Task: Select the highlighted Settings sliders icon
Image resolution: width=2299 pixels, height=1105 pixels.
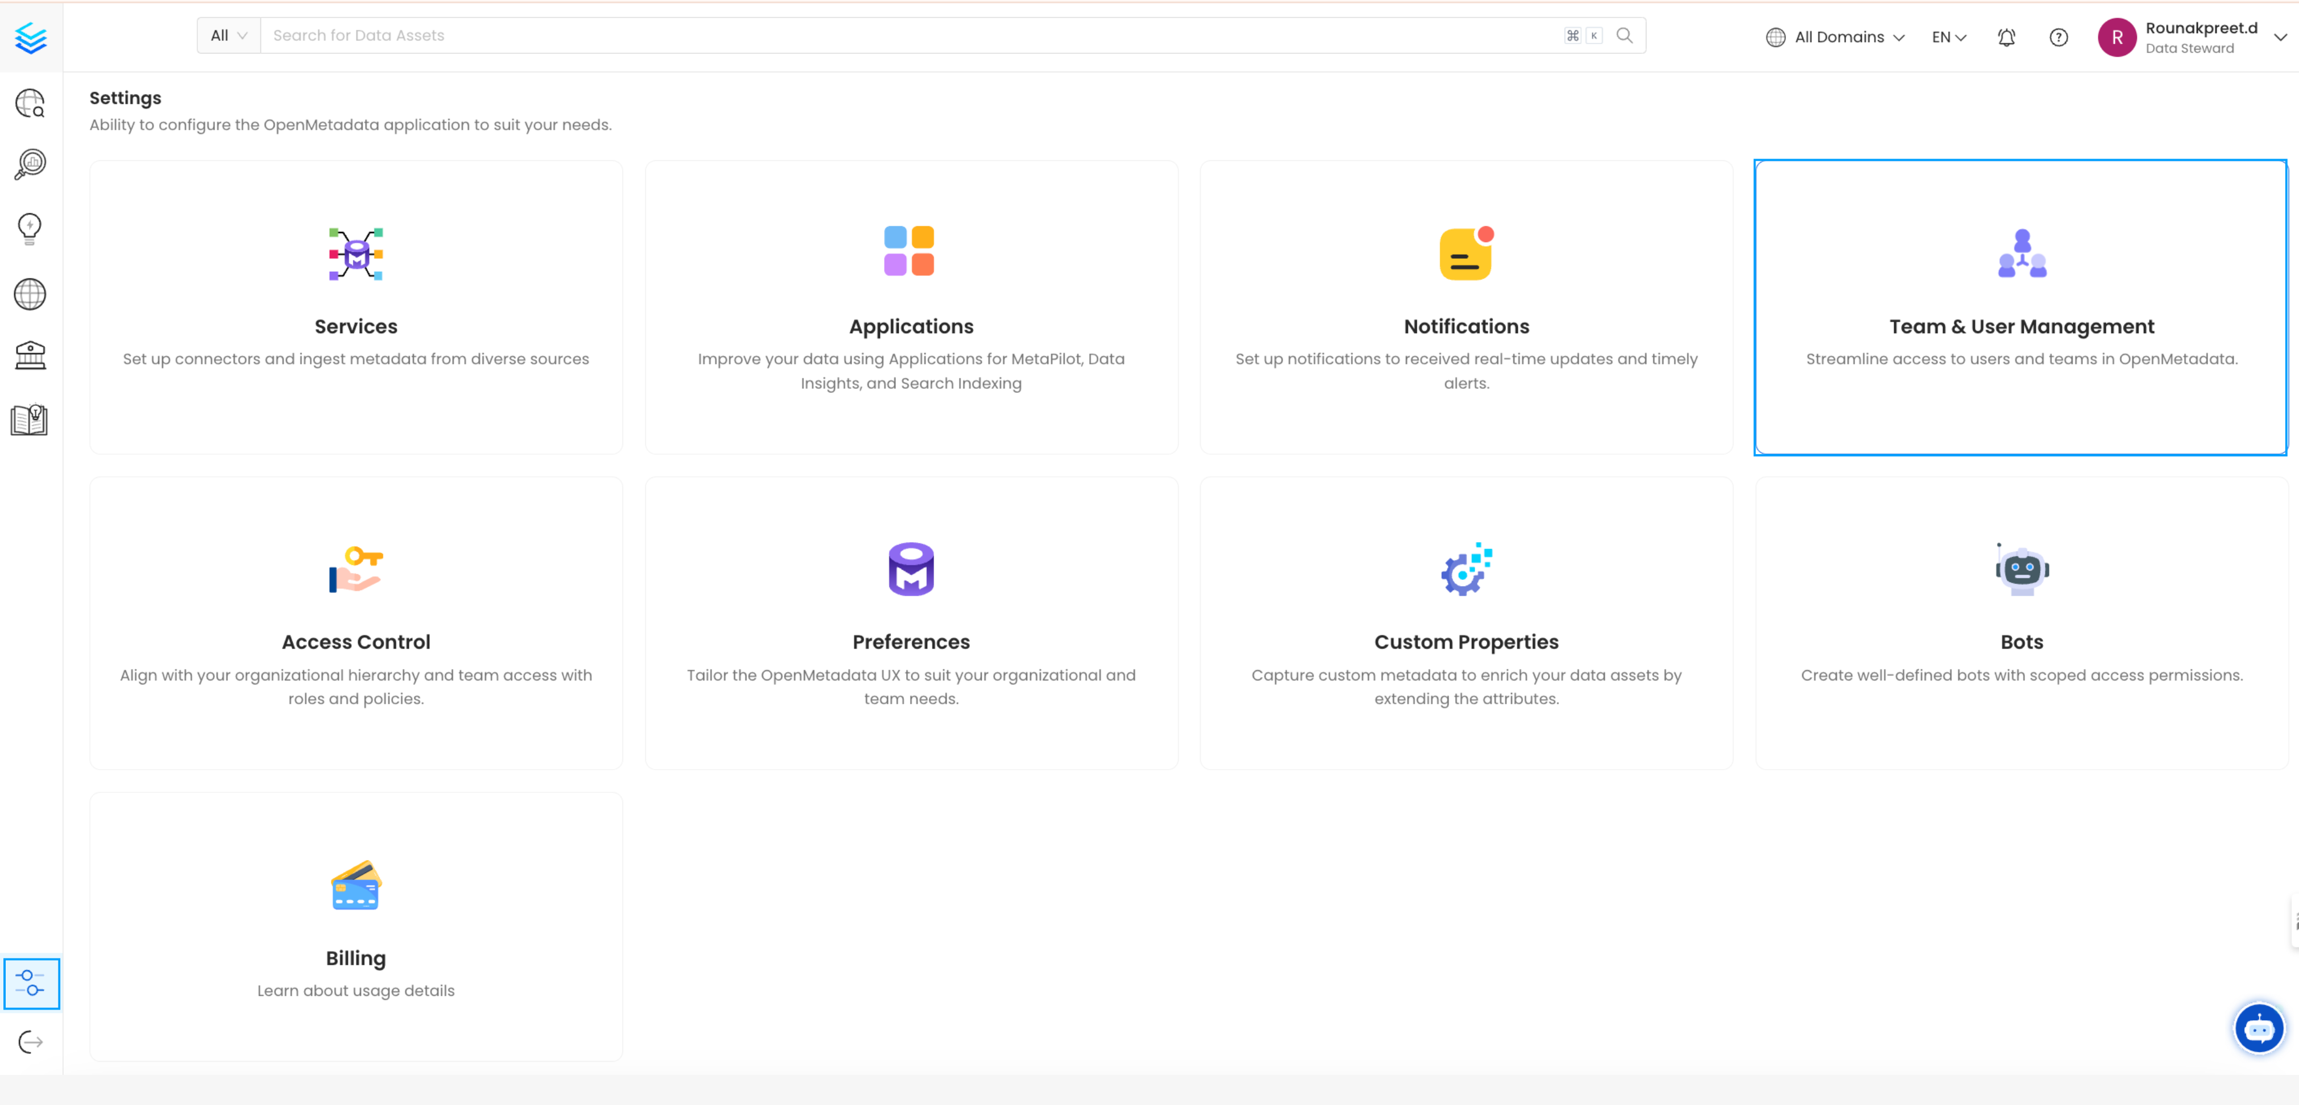Action: 31,983
